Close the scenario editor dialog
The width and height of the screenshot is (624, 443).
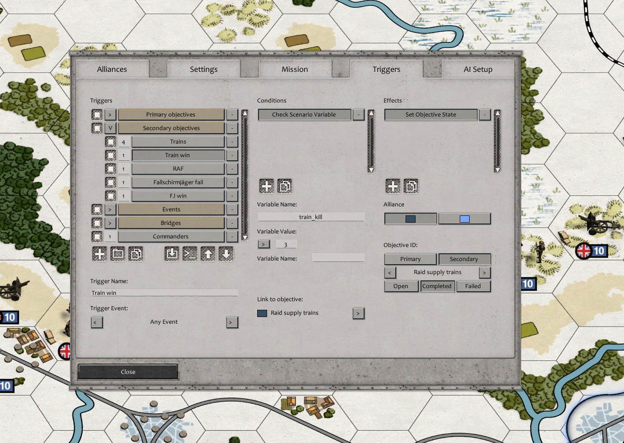click(x=128, y=372)
